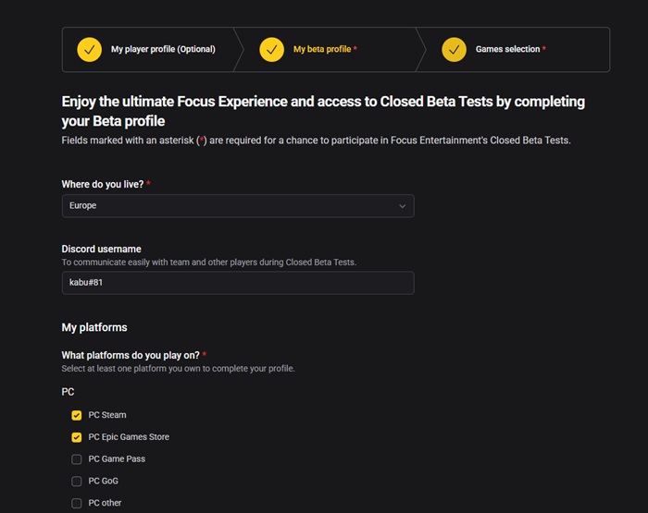648x513 pixels.
Task: Click the checkmark icon for My beta profile
Action: (271, 49)
